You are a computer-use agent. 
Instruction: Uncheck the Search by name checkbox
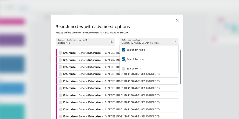pyautogui.click(x=124, y=50)
